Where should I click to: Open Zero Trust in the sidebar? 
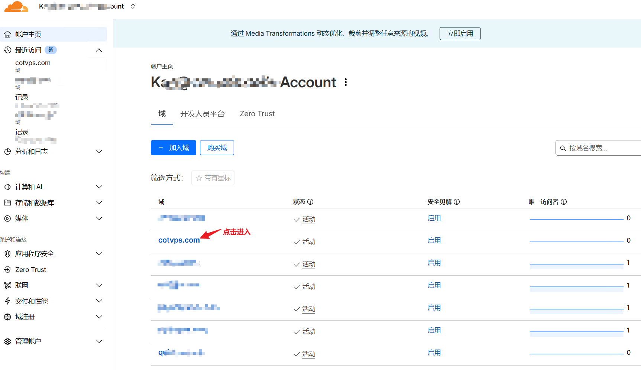pyautogui.click(x=30, y=270)
